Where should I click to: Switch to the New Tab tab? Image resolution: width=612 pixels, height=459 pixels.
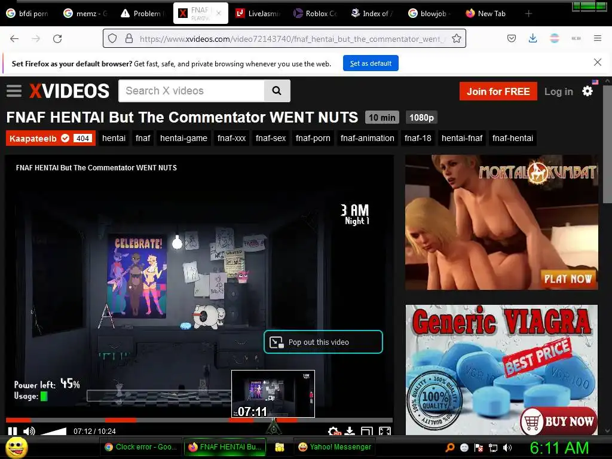click(x=486, y=14)
